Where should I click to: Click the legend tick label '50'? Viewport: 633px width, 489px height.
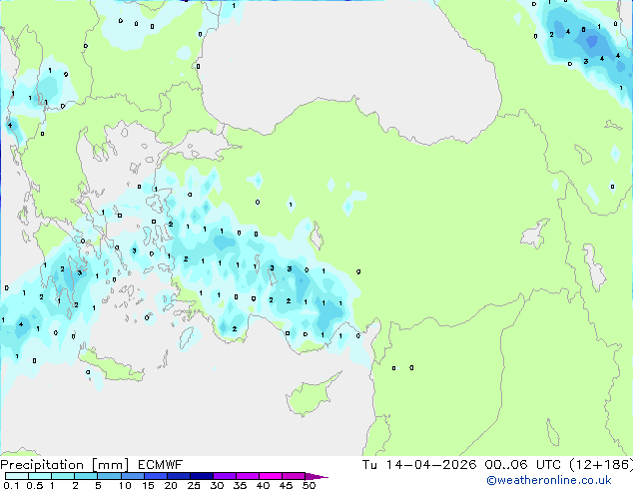pos(309,485)
